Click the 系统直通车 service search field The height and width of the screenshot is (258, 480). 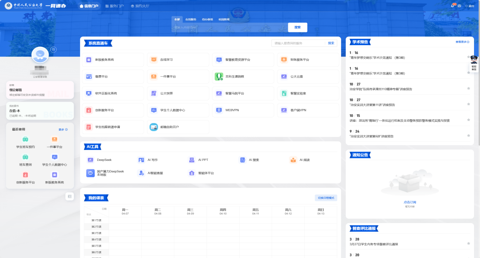[298, 43]
